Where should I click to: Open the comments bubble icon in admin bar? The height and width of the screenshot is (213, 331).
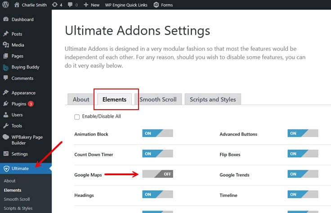click(70, 4)
